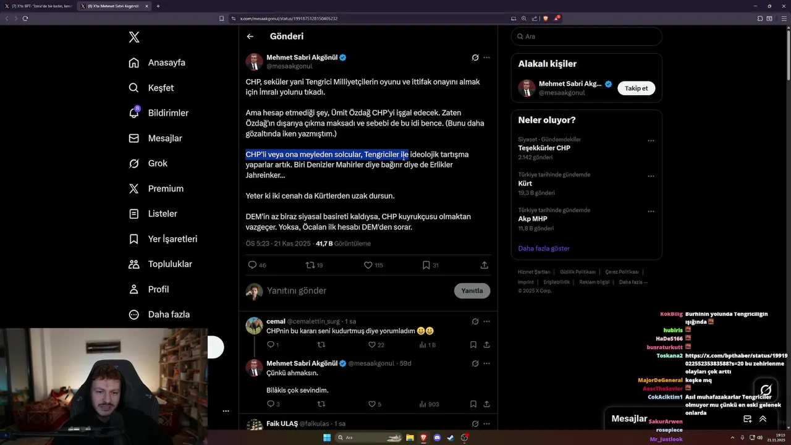The width and height of the screenshot is (791, 445).
Task: Open Keşfet search icon in sidebar
Action: click(x=133, y=88)
